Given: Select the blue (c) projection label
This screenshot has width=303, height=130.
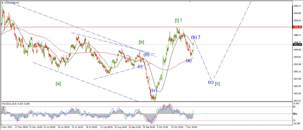Looking at the screenshot, I should coord(211,82).
